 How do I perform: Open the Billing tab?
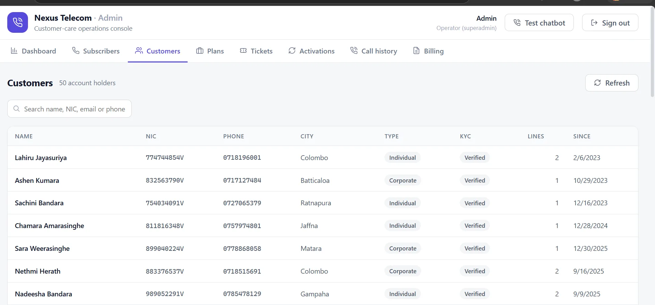(x=428, y=51)
